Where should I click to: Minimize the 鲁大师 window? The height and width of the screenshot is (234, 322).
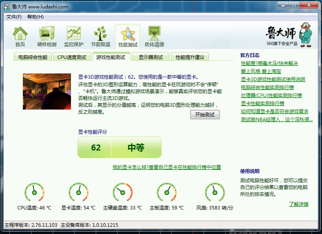pos(283,5)
